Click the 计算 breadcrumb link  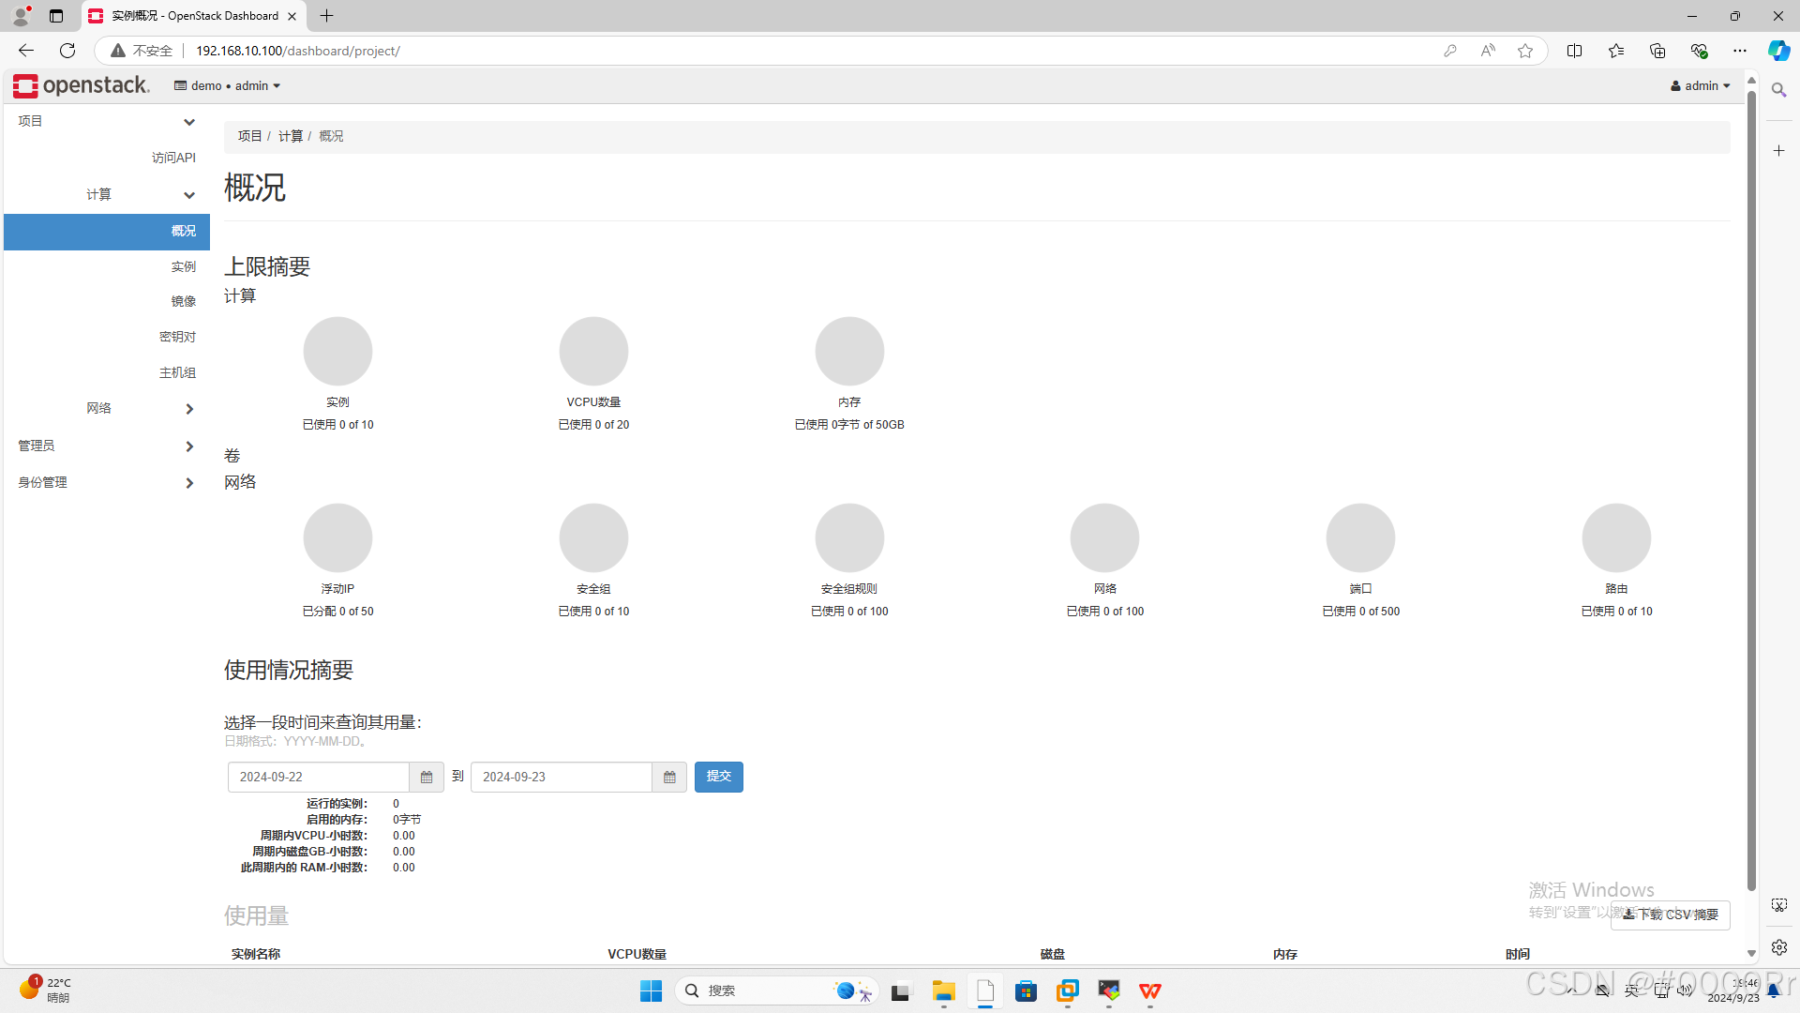(x=290, y=136)
